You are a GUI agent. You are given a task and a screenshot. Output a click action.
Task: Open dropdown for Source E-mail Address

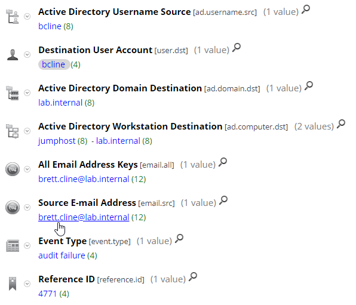[27, 207]
